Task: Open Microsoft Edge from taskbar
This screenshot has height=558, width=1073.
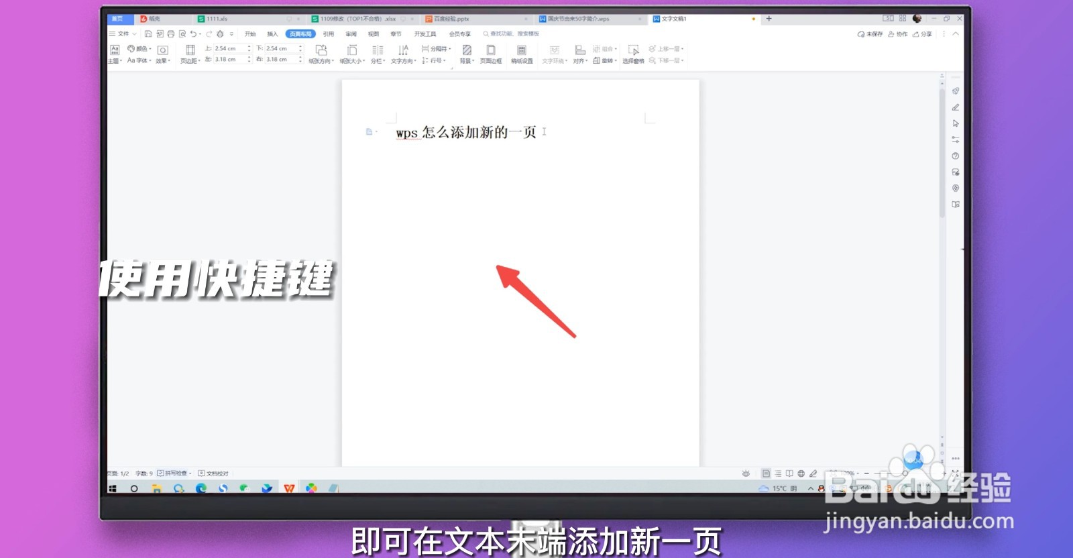Action: [201, 488]
